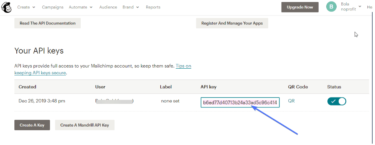Screen dimensions: 375x145
Task: Select the API key text field
Action: click(240, 103)
